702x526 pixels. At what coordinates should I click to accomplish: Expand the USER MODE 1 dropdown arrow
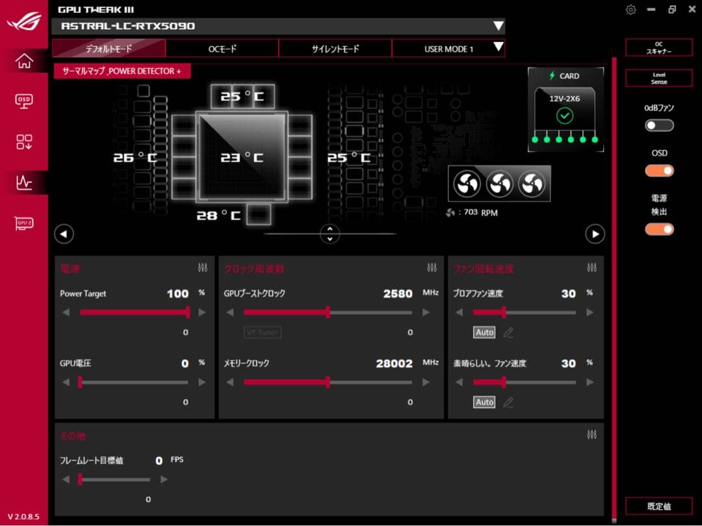coord(497,48)
